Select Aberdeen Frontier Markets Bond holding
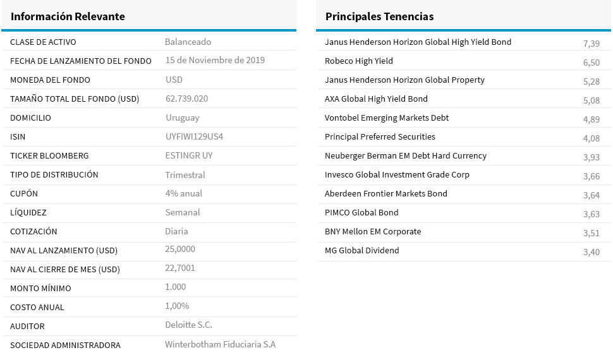The height and width of the screenshot is (355, 613). pos(385,194)
